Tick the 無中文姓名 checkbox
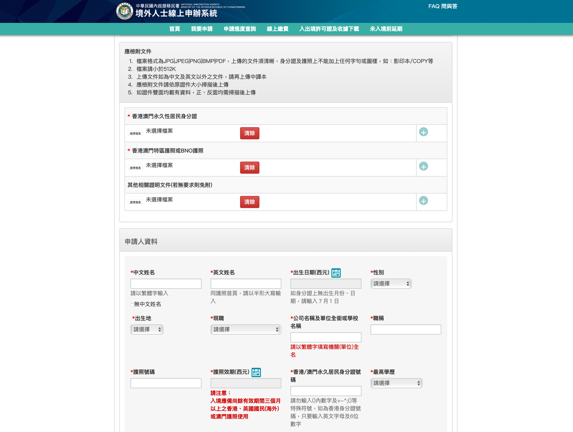The image size is (573, 432). click(x=132, y=304)
